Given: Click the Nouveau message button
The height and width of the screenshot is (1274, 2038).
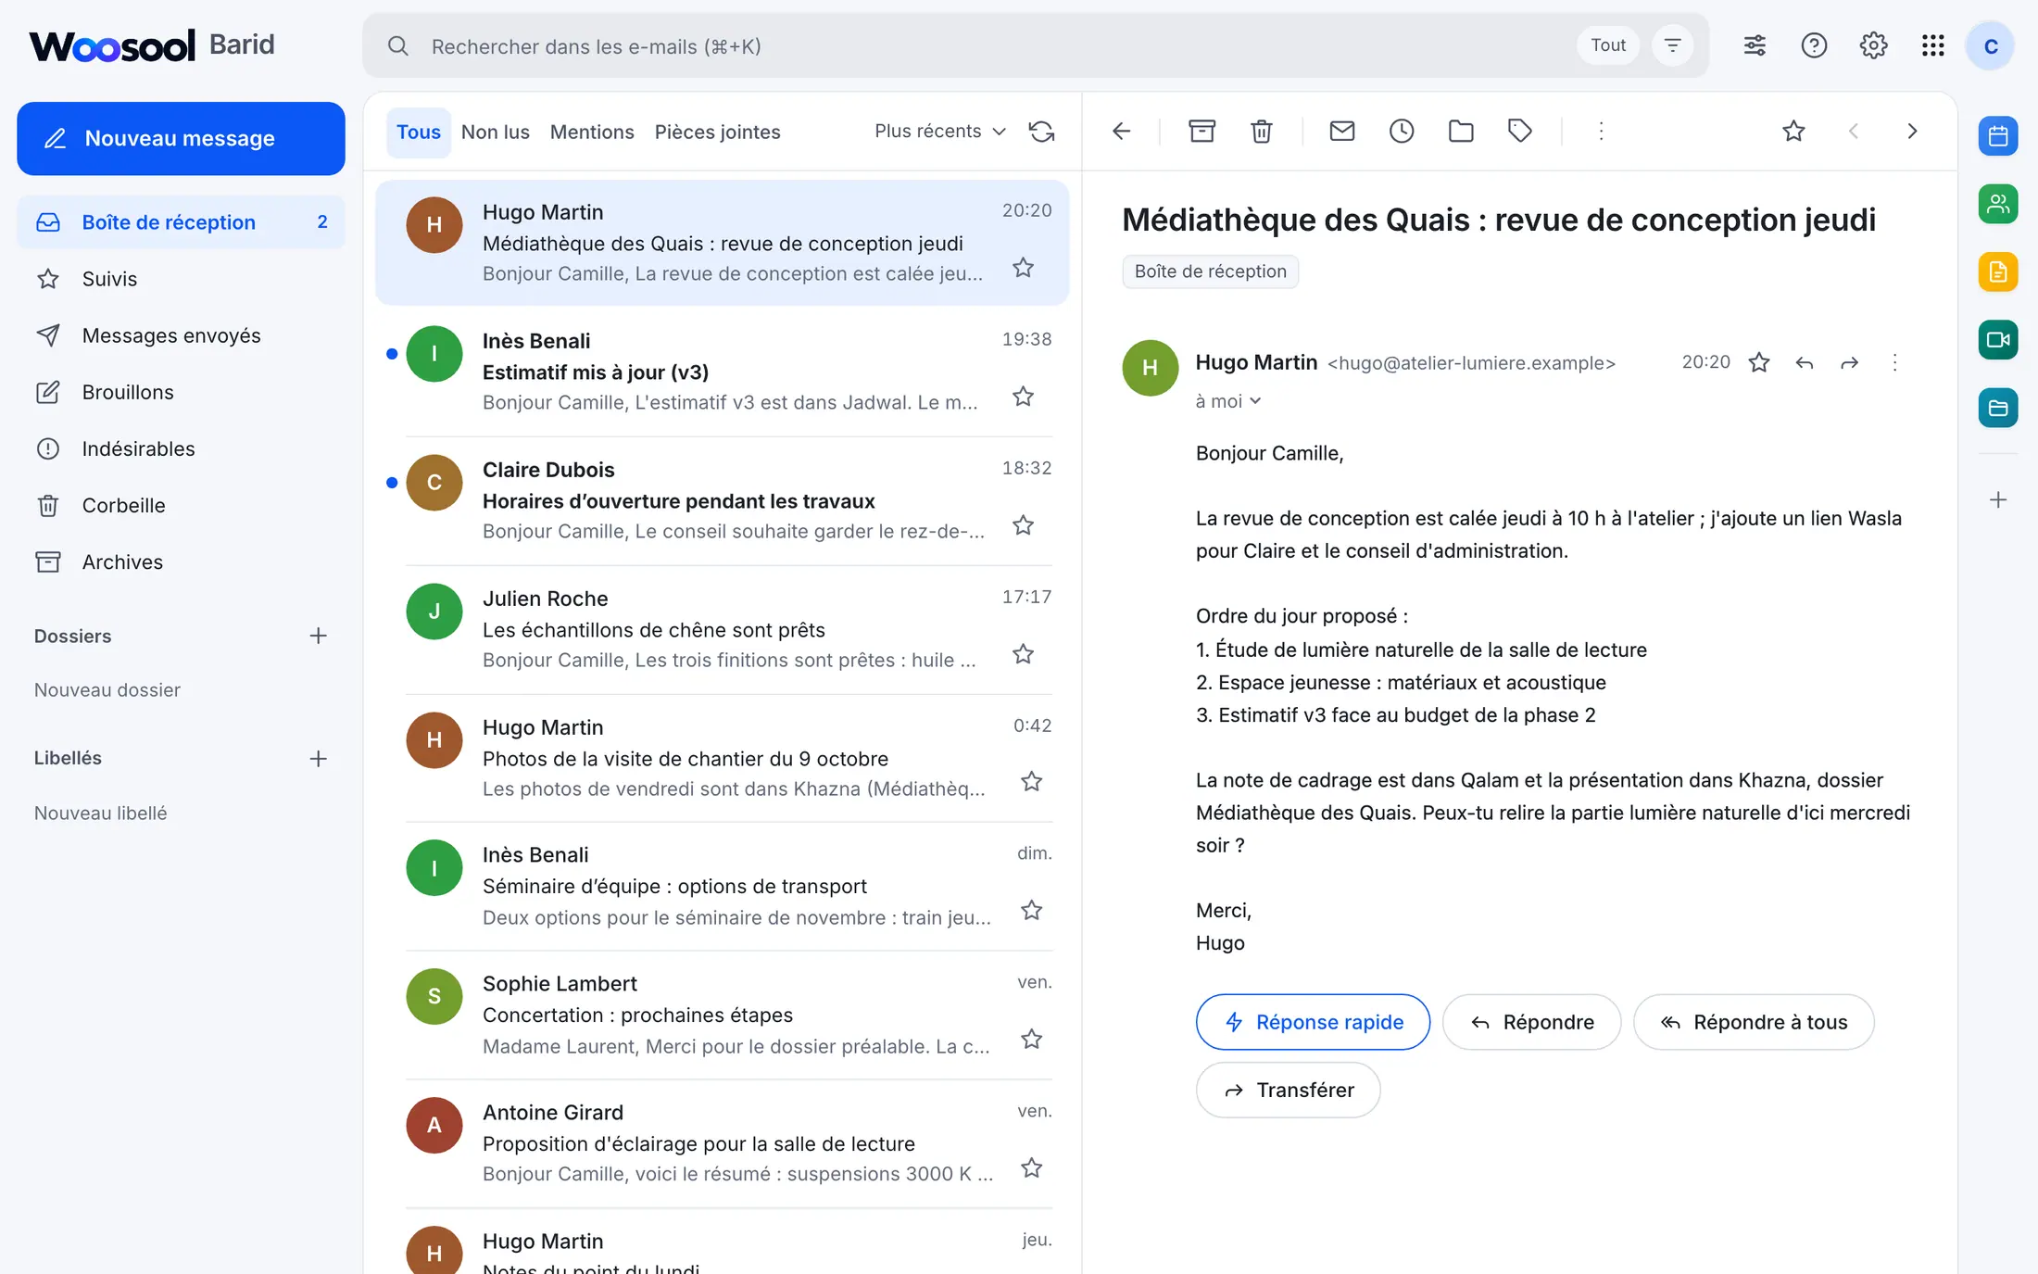Looking at the screenshot, I should 181,138.
